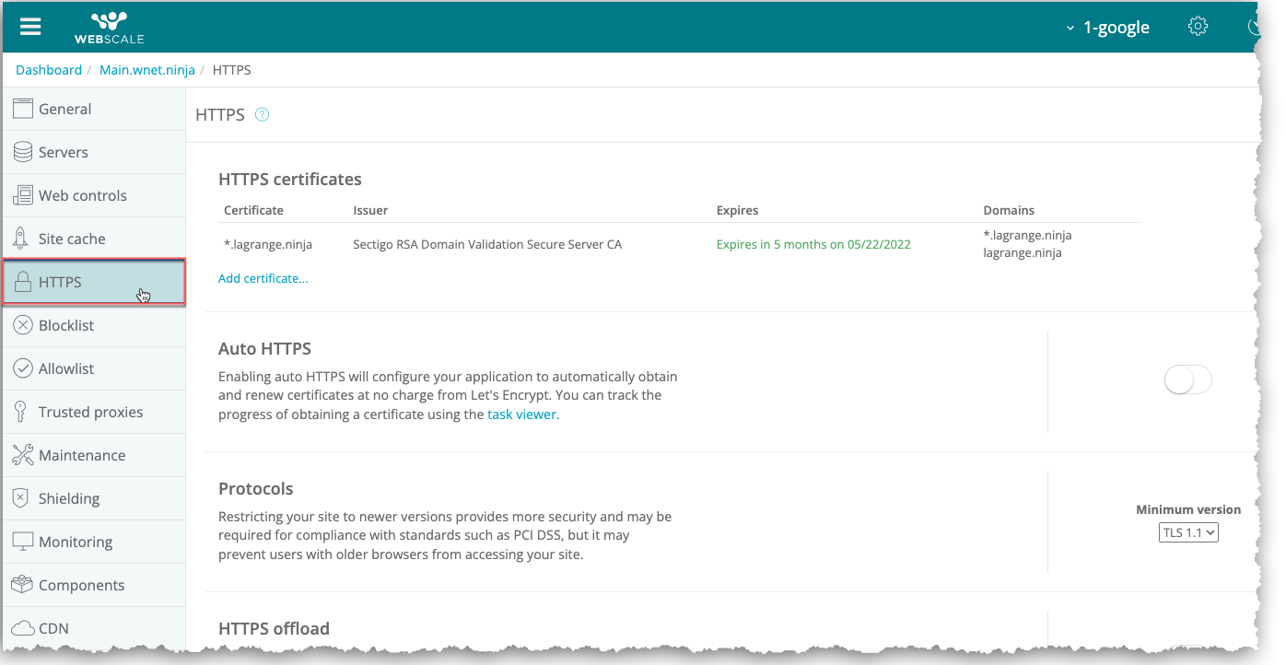Expand the 1-google account dropdown

(1107, 28)
